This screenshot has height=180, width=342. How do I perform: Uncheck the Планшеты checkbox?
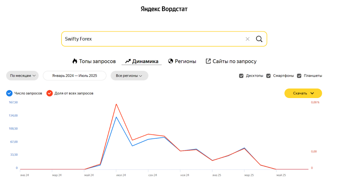point(299,76)
